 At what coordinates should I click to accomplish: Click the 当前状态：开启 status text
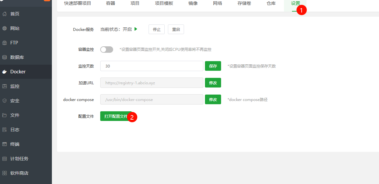click(x=116, y=29)
